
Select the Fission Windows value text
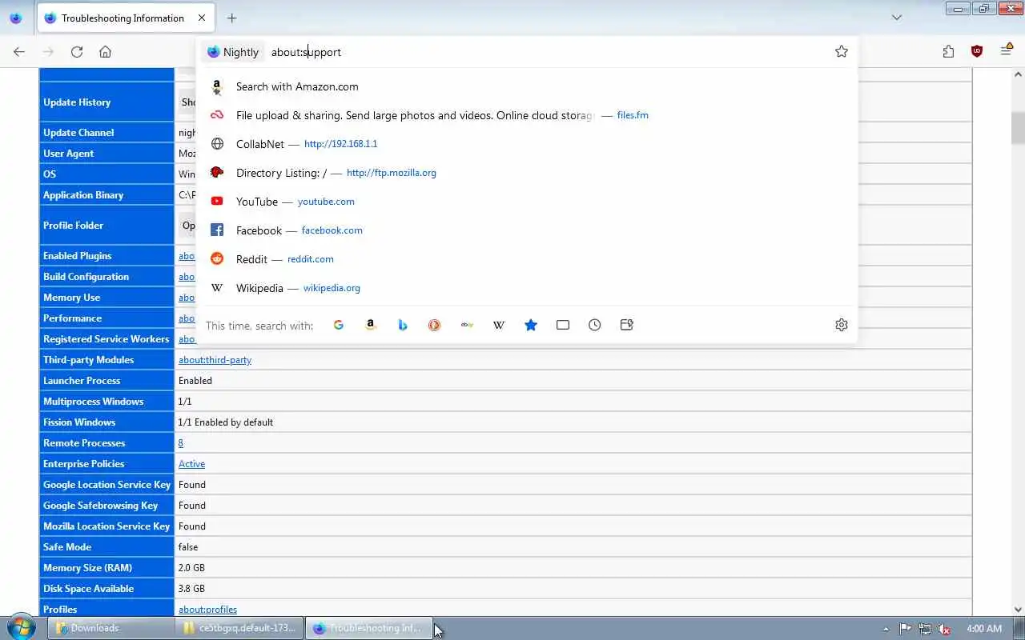coord(226,422)
